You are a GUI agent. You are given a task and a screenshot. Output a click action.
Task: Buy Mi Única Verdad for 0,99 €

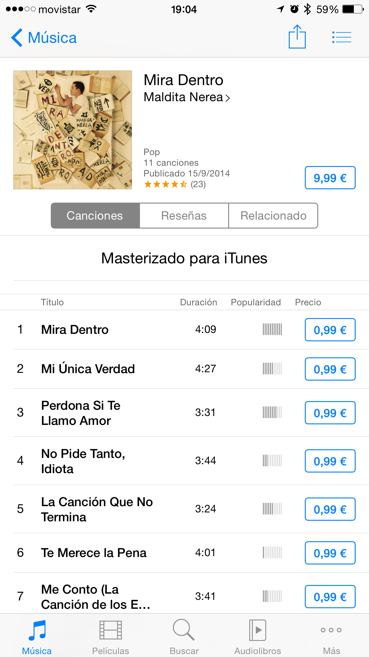(x=330, y=369)
